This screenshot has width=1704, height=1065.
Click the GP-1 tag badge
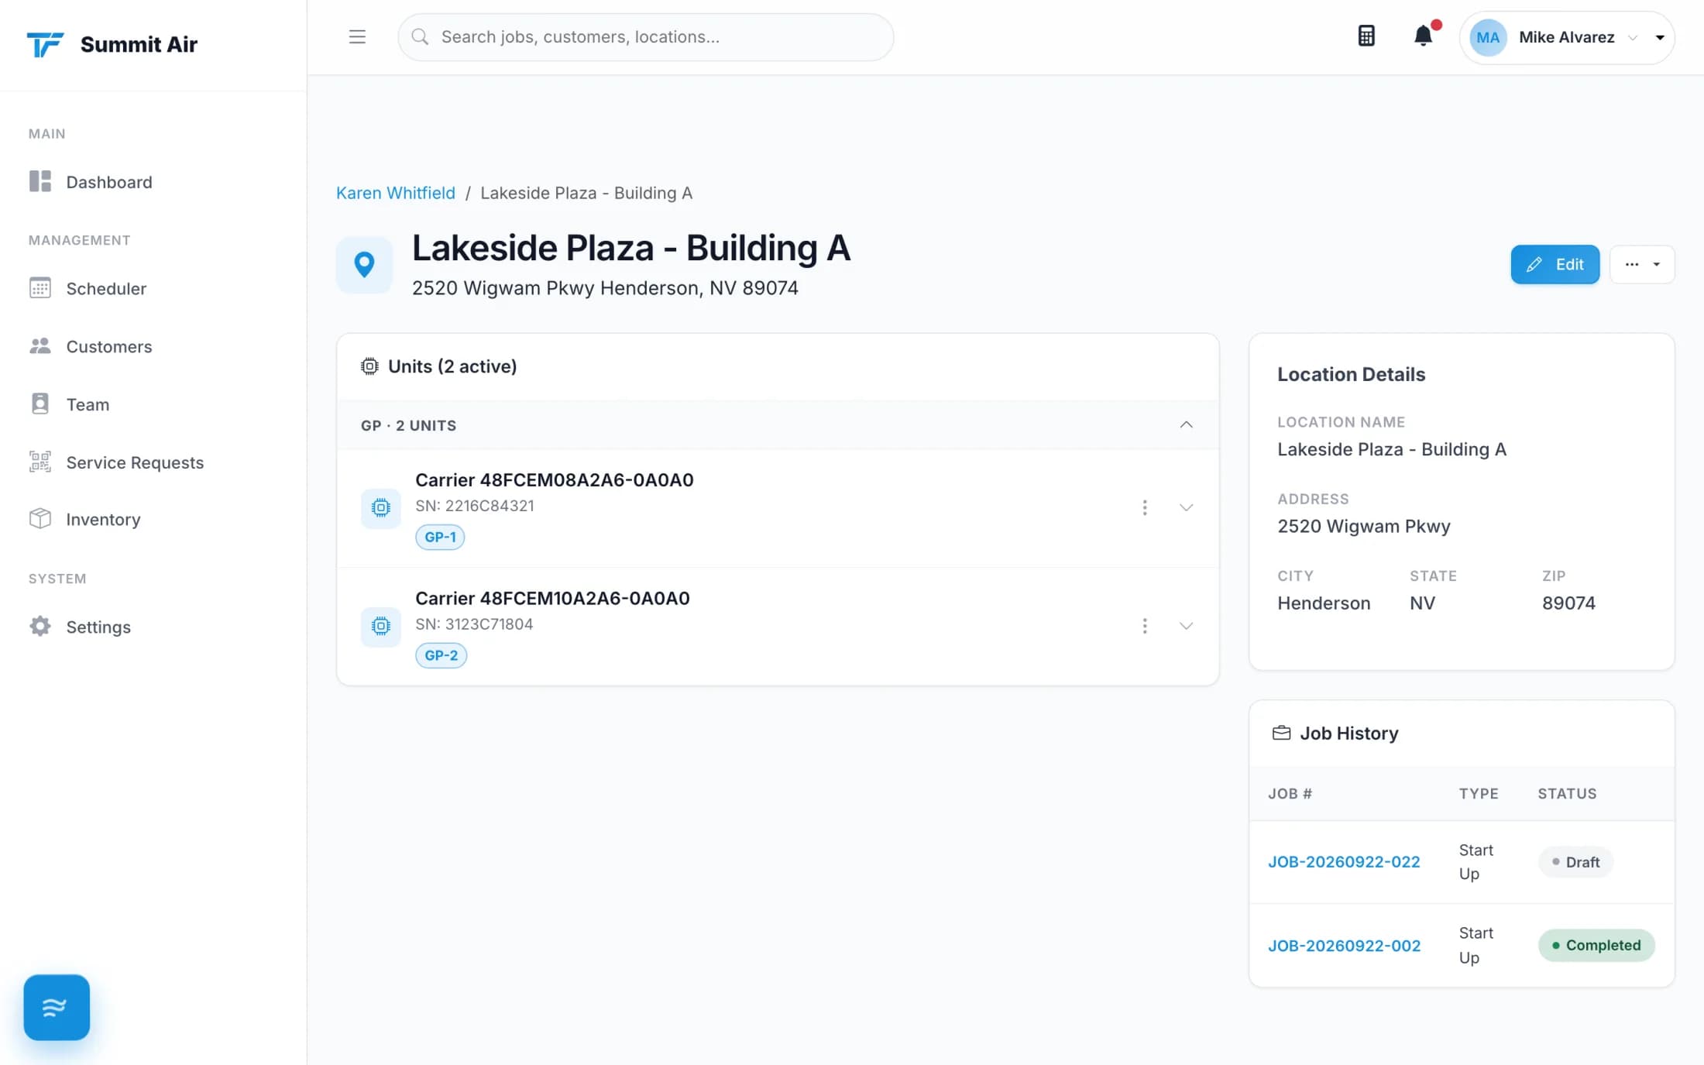point(440,537)
